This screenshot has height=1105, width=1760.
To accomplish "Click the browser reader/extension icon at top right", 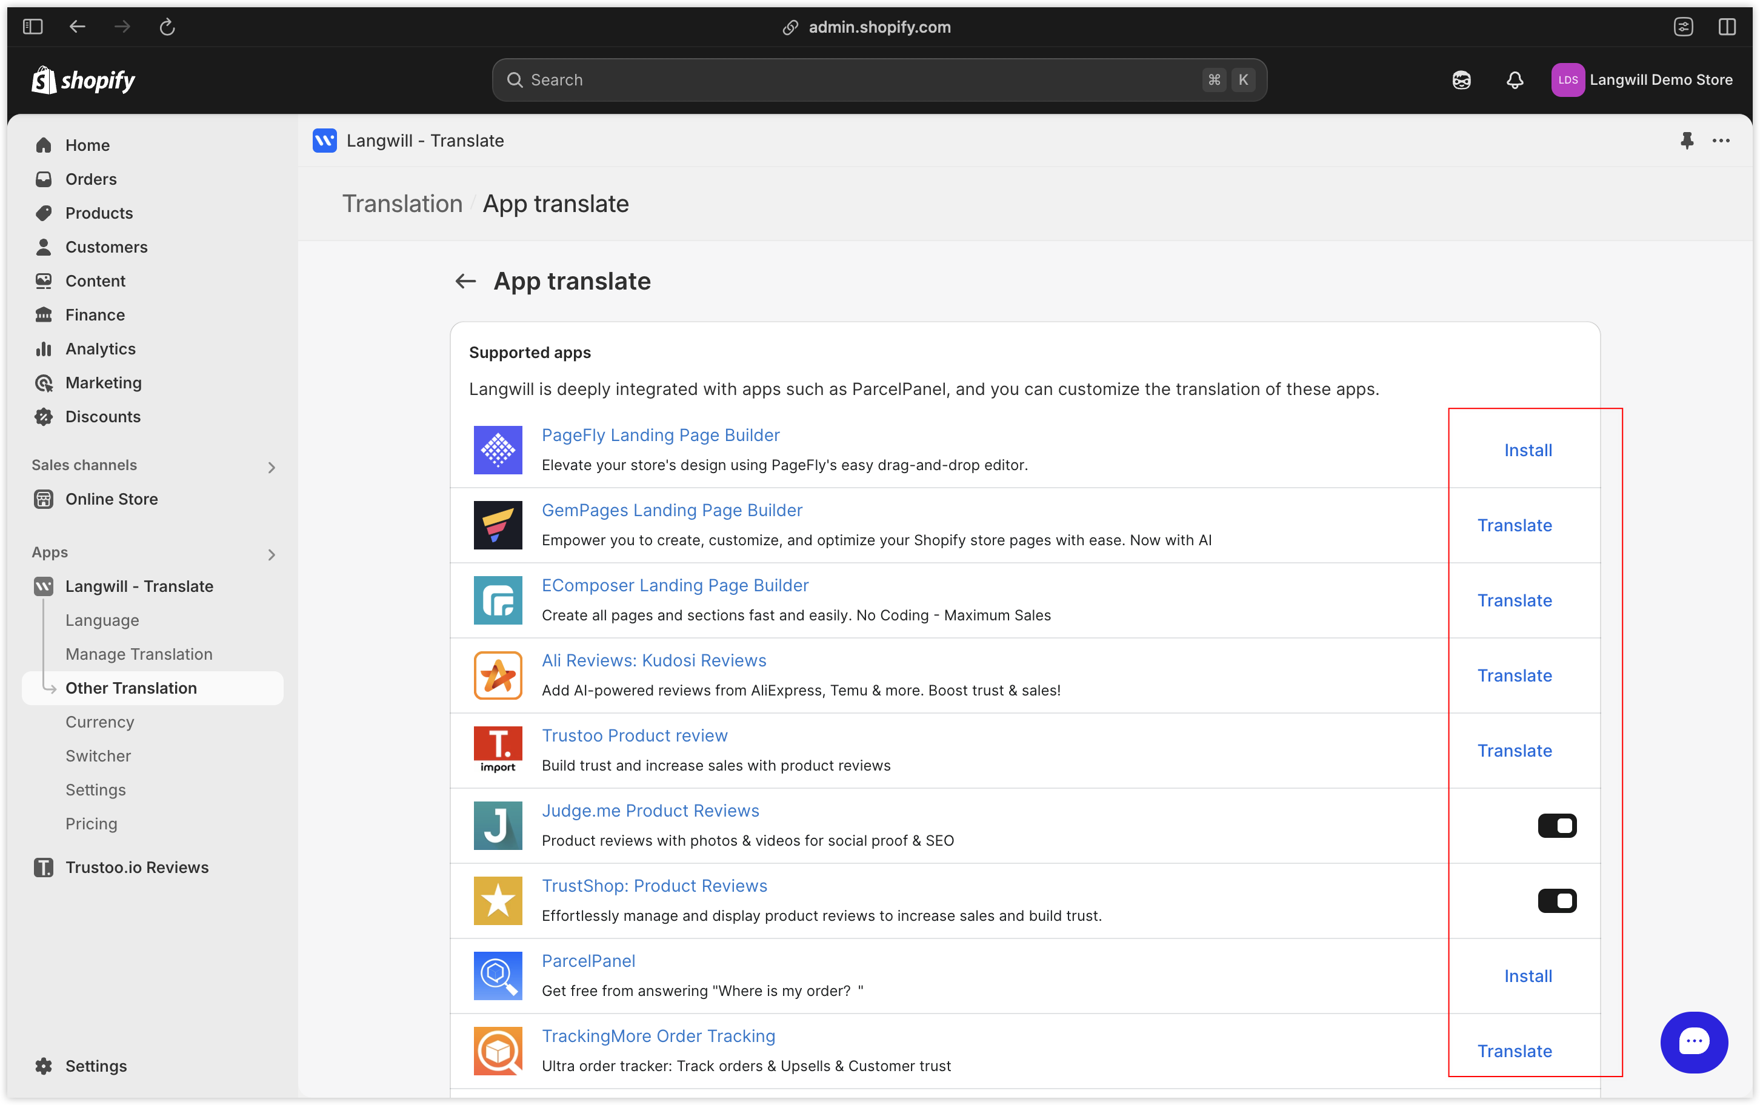I will coord(1683,27).
